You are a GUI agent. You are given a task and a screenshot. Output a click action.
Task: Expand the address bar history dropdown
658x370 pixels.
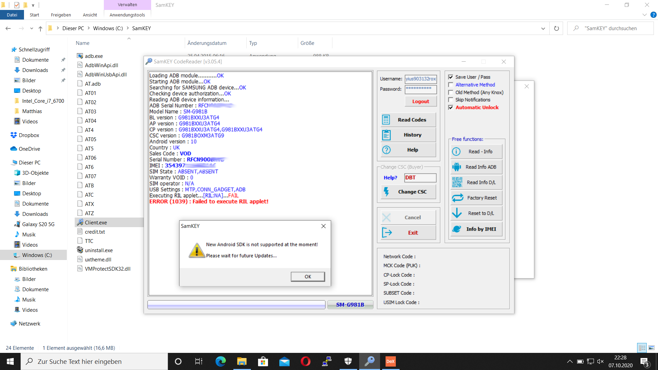tap(543, 28)
